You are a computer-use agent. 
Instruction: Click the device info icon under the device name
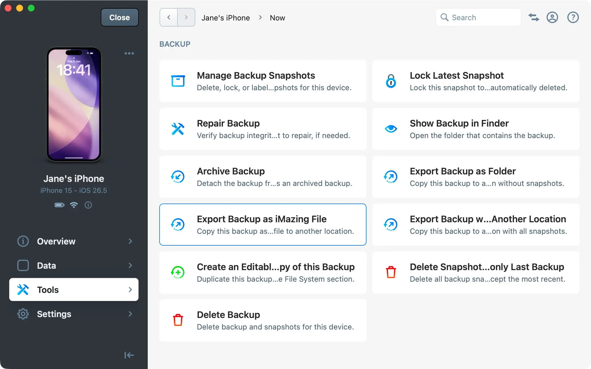[88, 205]
